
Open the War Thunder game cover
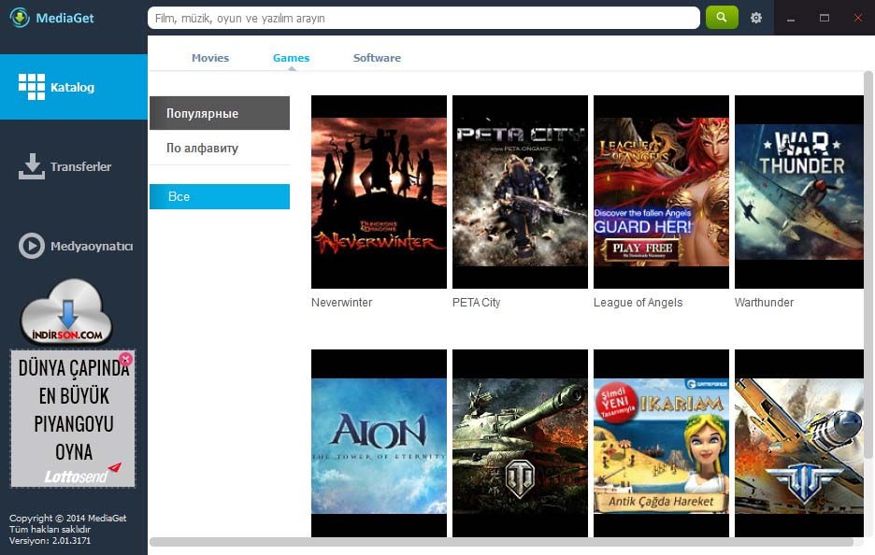pos(799,192)
